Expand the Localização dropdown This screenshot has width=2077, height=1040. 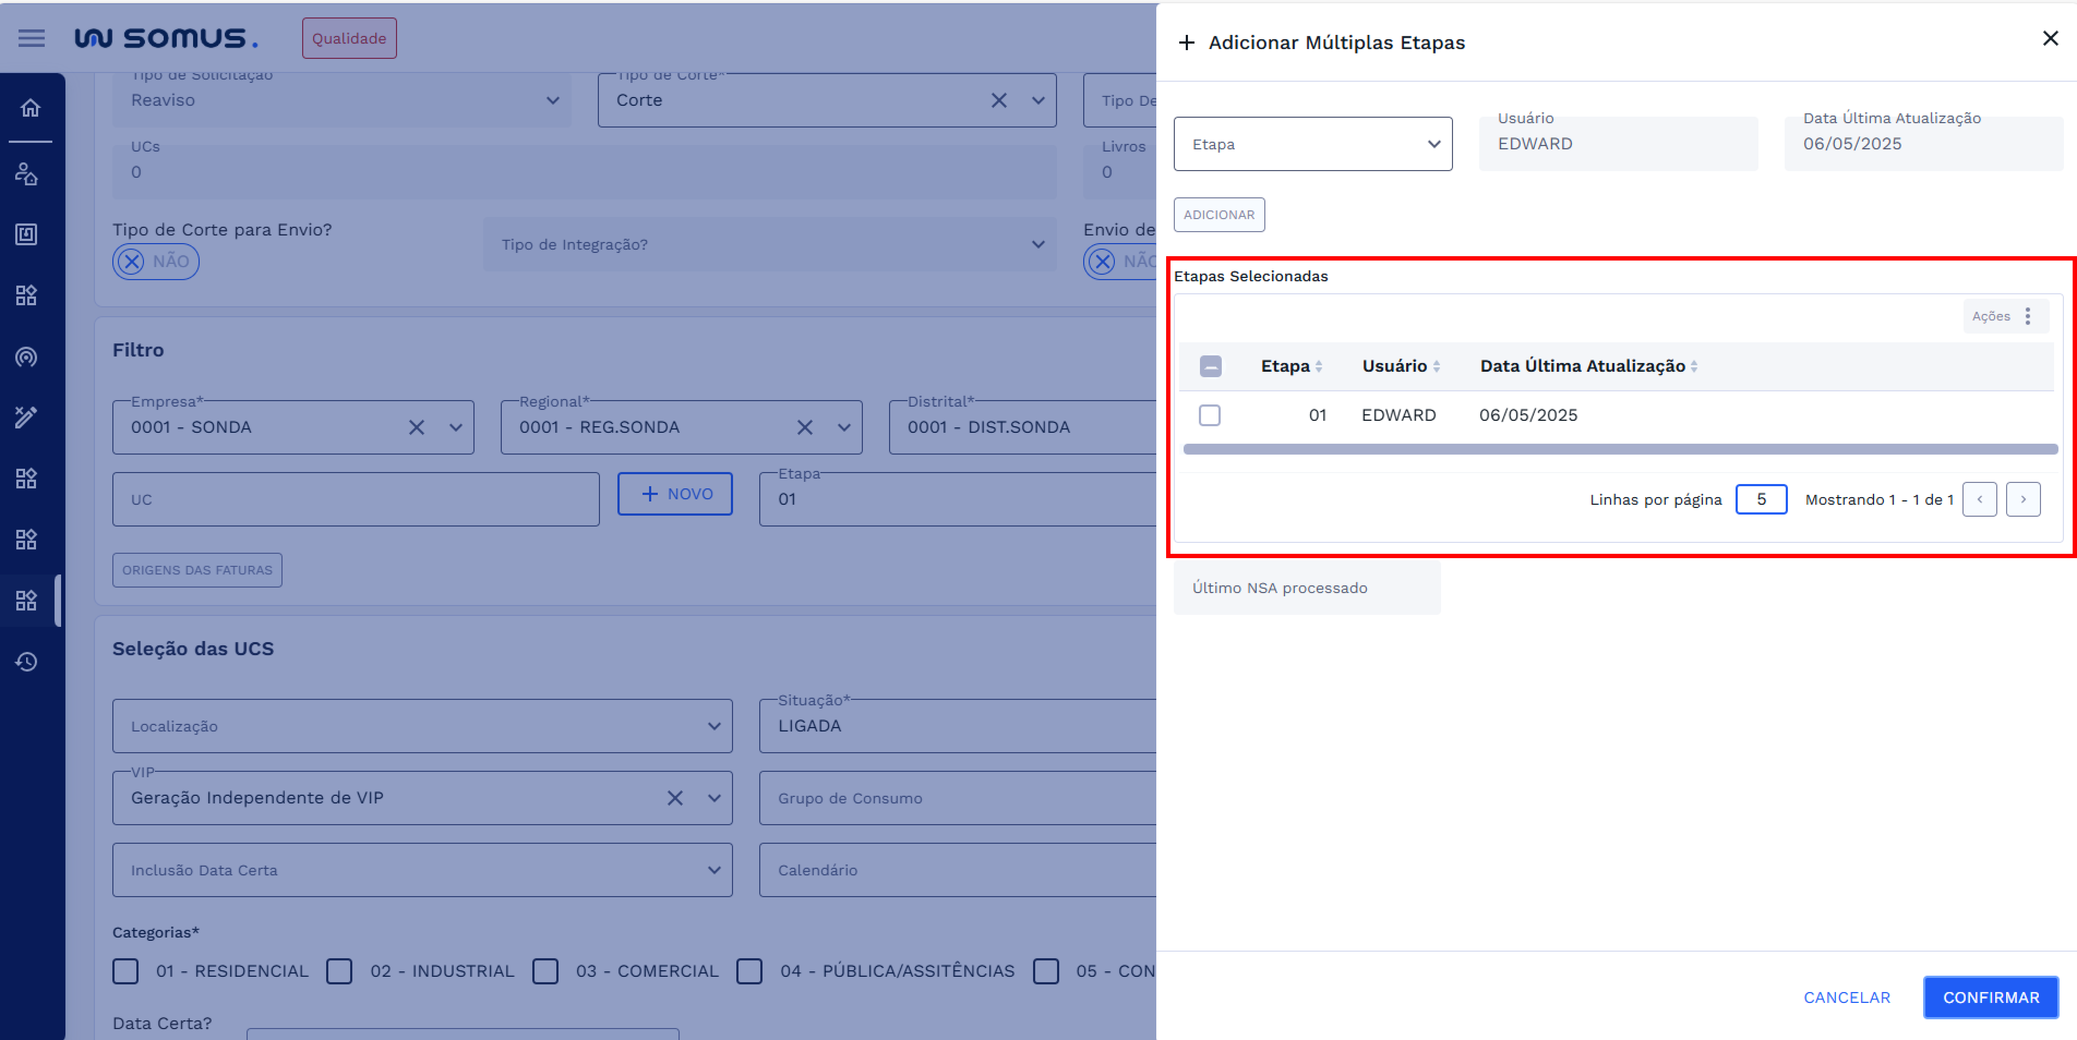click(x=423, y=726)
